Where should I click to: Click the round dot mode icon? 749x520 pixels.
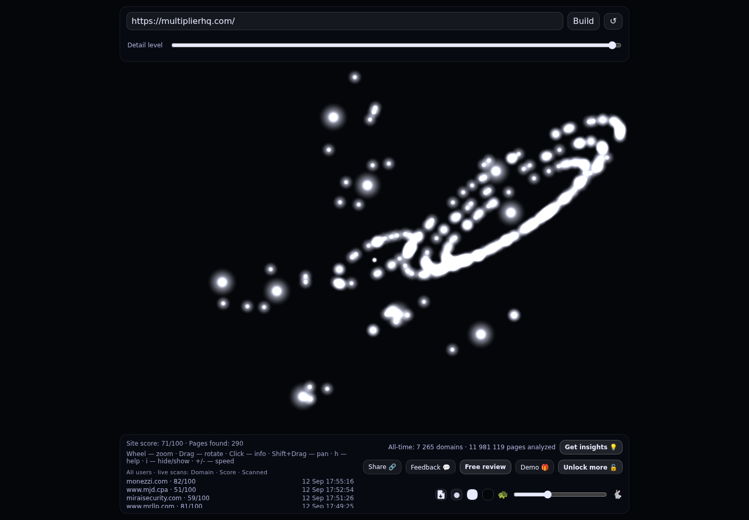(457, 495)
